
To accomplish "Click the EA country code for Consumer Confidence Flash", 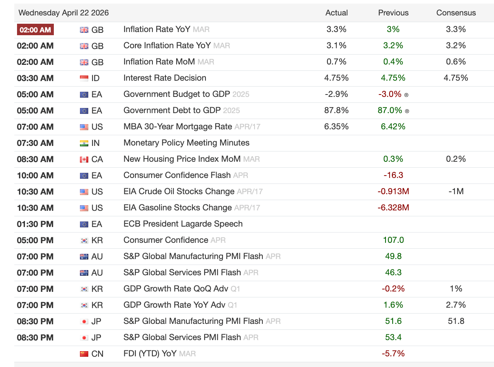I will 97,176.
